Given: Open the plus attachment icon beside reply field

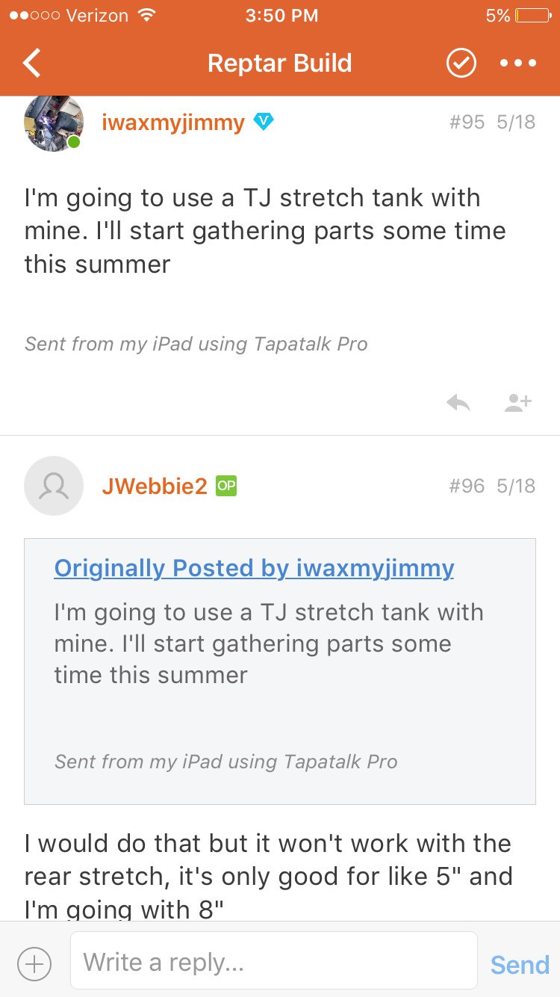Looking at the screenshot, I should pos(34,963).
